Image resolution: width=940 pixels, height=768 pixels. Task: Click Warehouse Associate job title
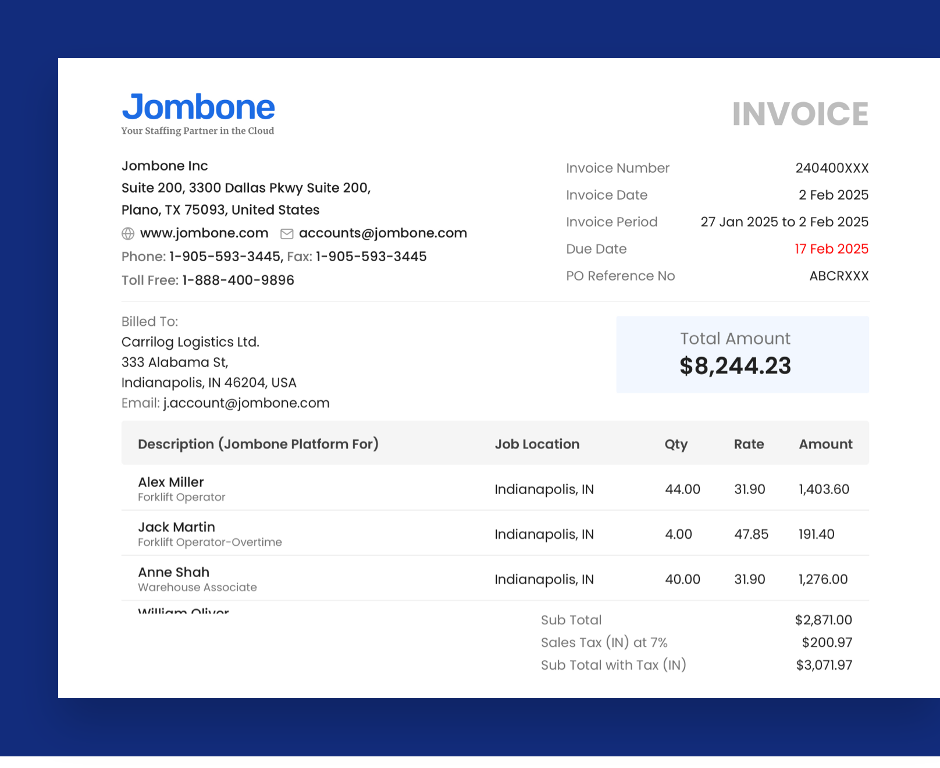(197, 588)
